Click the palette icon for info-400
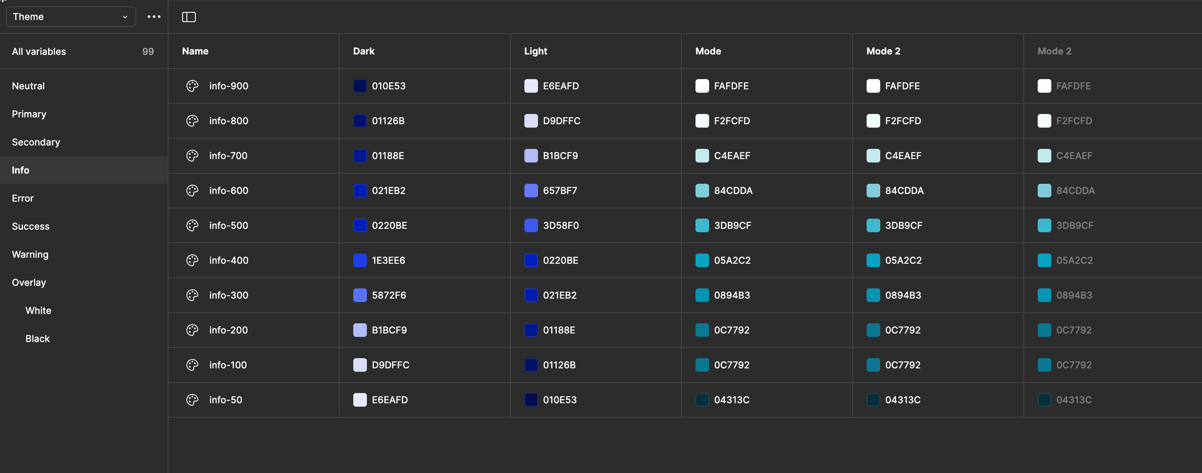This screenshot has height=473, width=1202. coord(192,260)
